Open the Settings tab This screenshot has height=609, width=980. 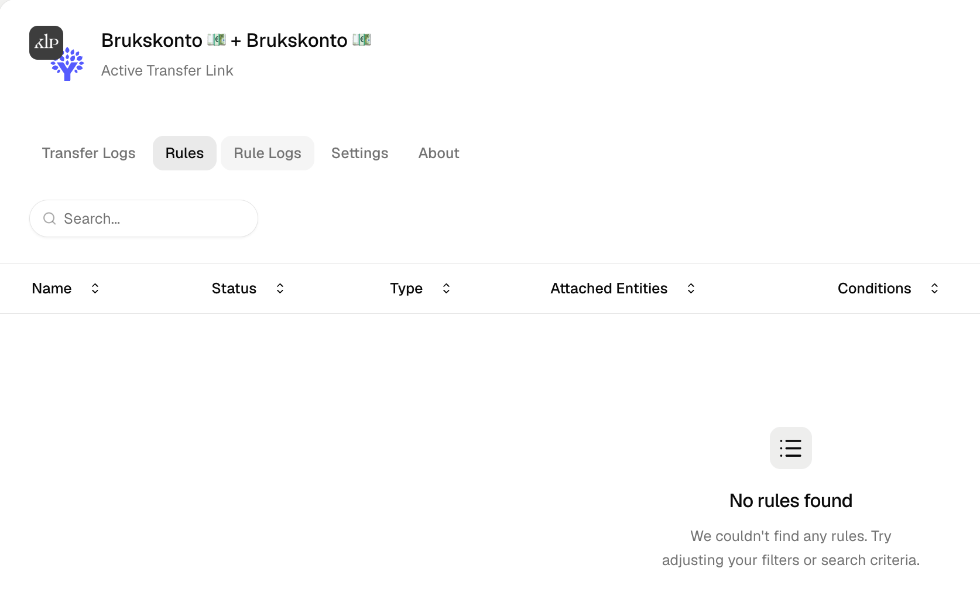click(x=359, y=153)
